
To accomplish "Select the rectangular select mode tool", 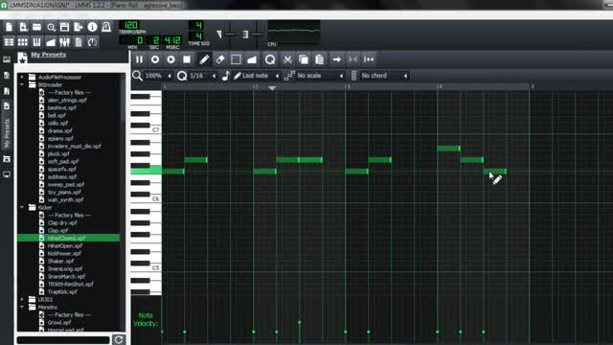I will pyautogui.click(x=236, y=59).
